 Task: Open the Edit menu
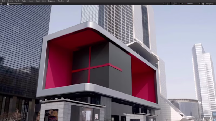tap(4, 1)
